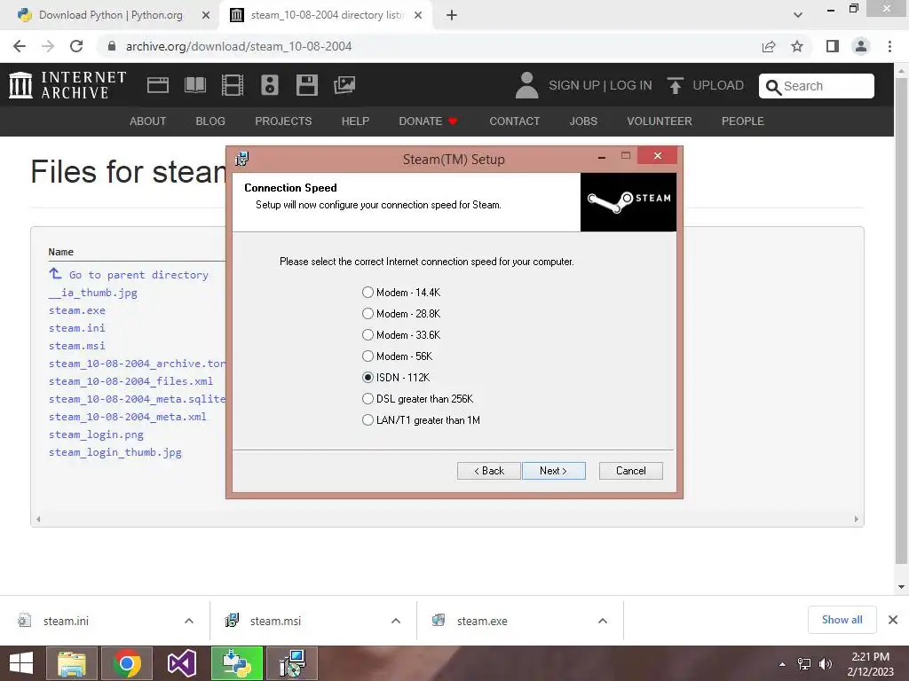This screenshot has height=681, width=909.
Task: Expand the tab search chevron
Action: coord(798,15)
